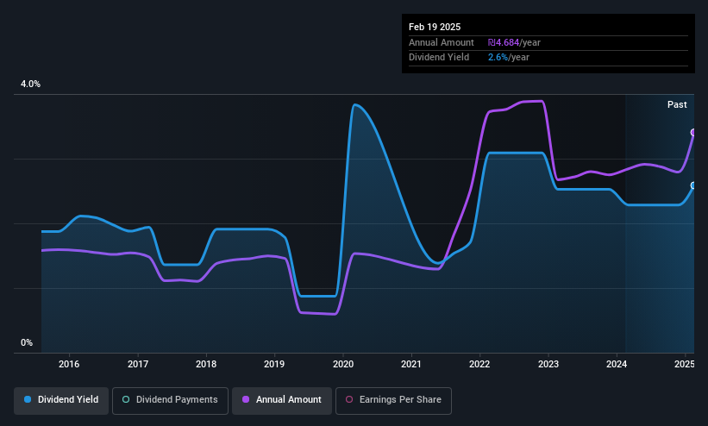
Task: Click the ₪4.684/year annual amount value
Action: click(514, 42)
